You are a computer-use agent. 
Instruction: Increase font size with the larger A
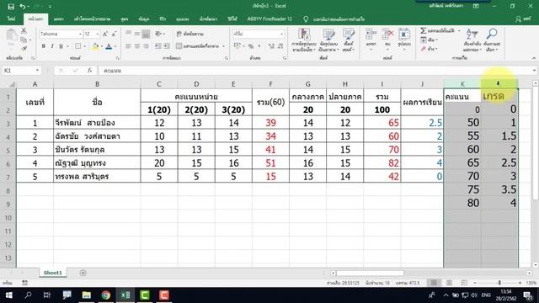(105, 34)
